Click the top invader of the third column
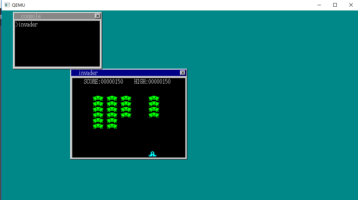358x200 pixels. pos(126,98)
